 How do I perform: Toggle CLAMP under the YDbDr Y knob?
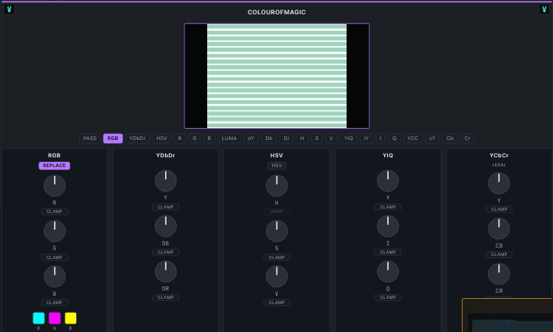tap(166, 207)
